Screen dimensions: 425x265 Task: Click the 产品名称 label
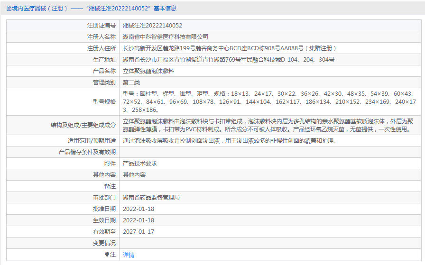click(104, 71)
